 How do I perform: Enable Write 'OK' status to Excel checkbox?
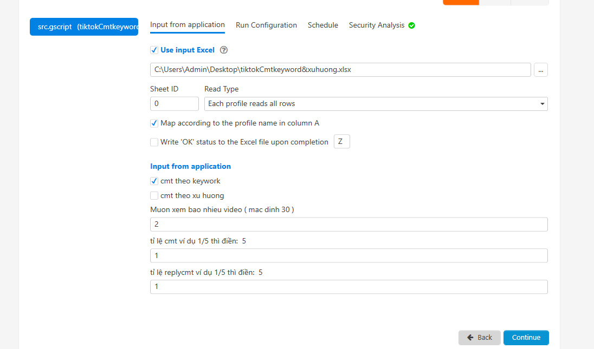point(154,142)
